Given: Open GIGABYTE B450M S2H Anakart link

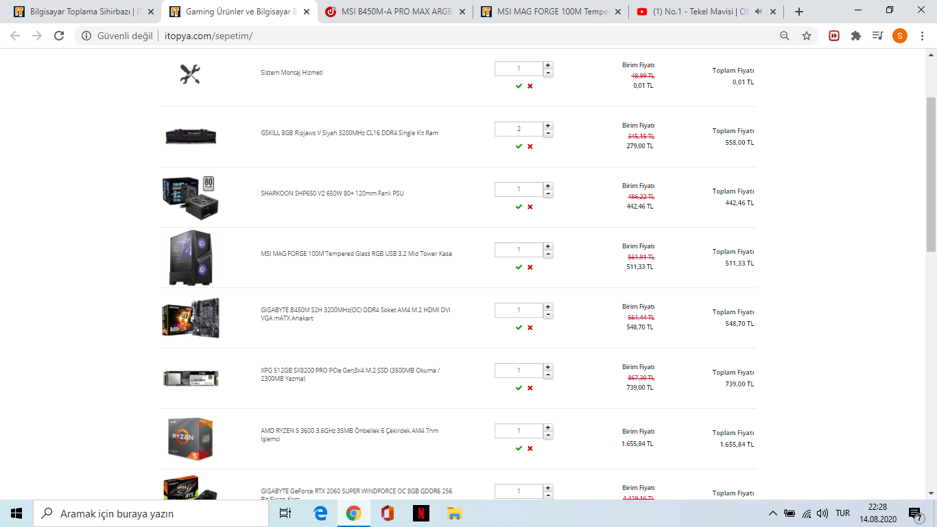Looking at the screenshot, I should (x=355, y=314).
